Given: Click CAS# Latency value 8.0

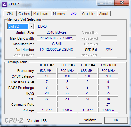Looking at the screenshot, I should (x=67, y=76).
